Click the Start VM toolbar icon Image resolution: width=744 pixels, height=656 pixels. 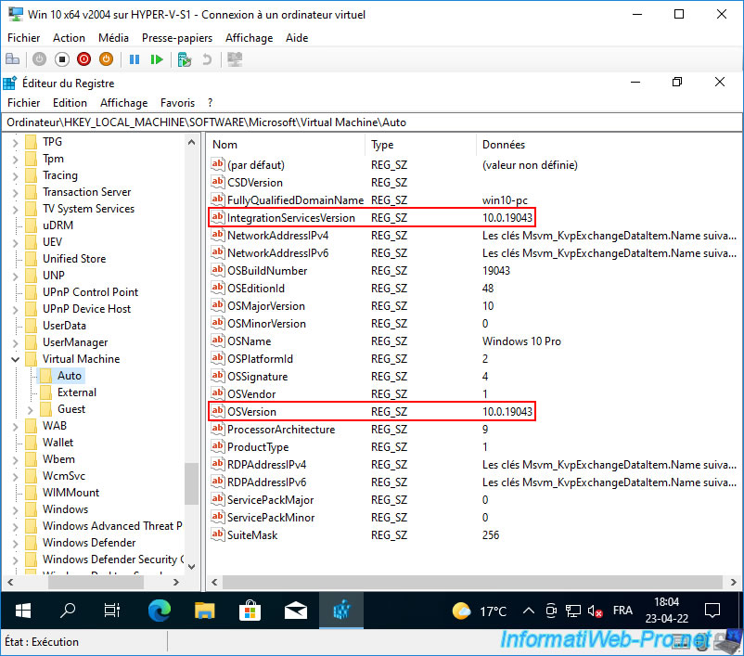[39, 59]
